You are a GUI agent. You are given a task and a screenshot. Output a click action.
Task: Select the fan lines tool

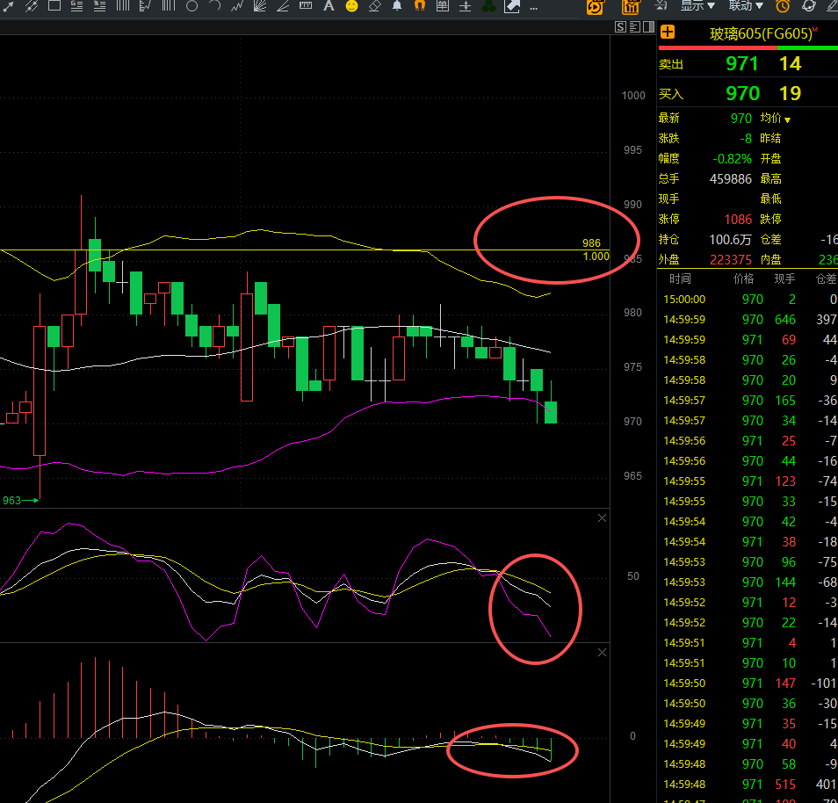click(x=260, y=6)
